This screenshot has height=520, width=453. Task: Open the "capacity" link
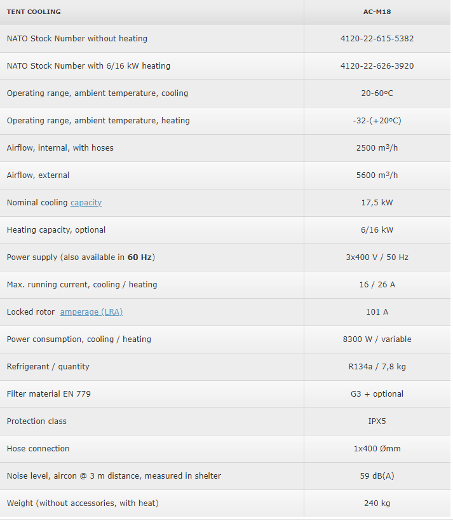pos(86,203)
